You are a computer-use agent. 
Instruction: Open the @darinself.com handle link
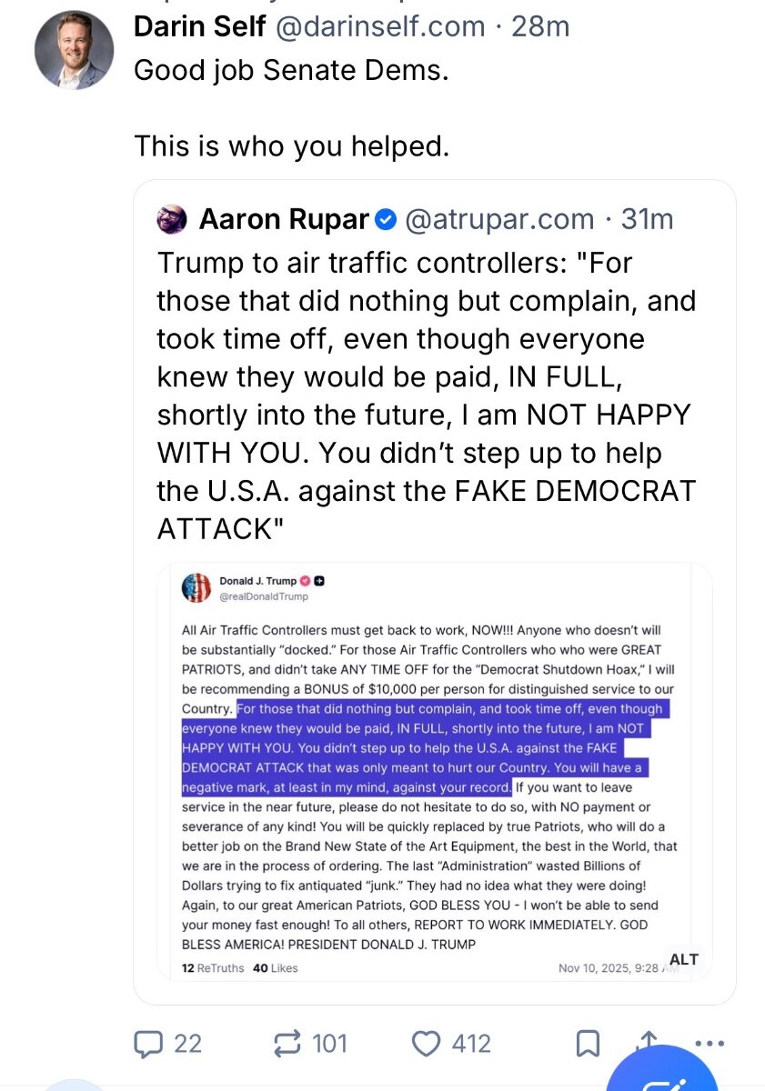tap(379, 26)
